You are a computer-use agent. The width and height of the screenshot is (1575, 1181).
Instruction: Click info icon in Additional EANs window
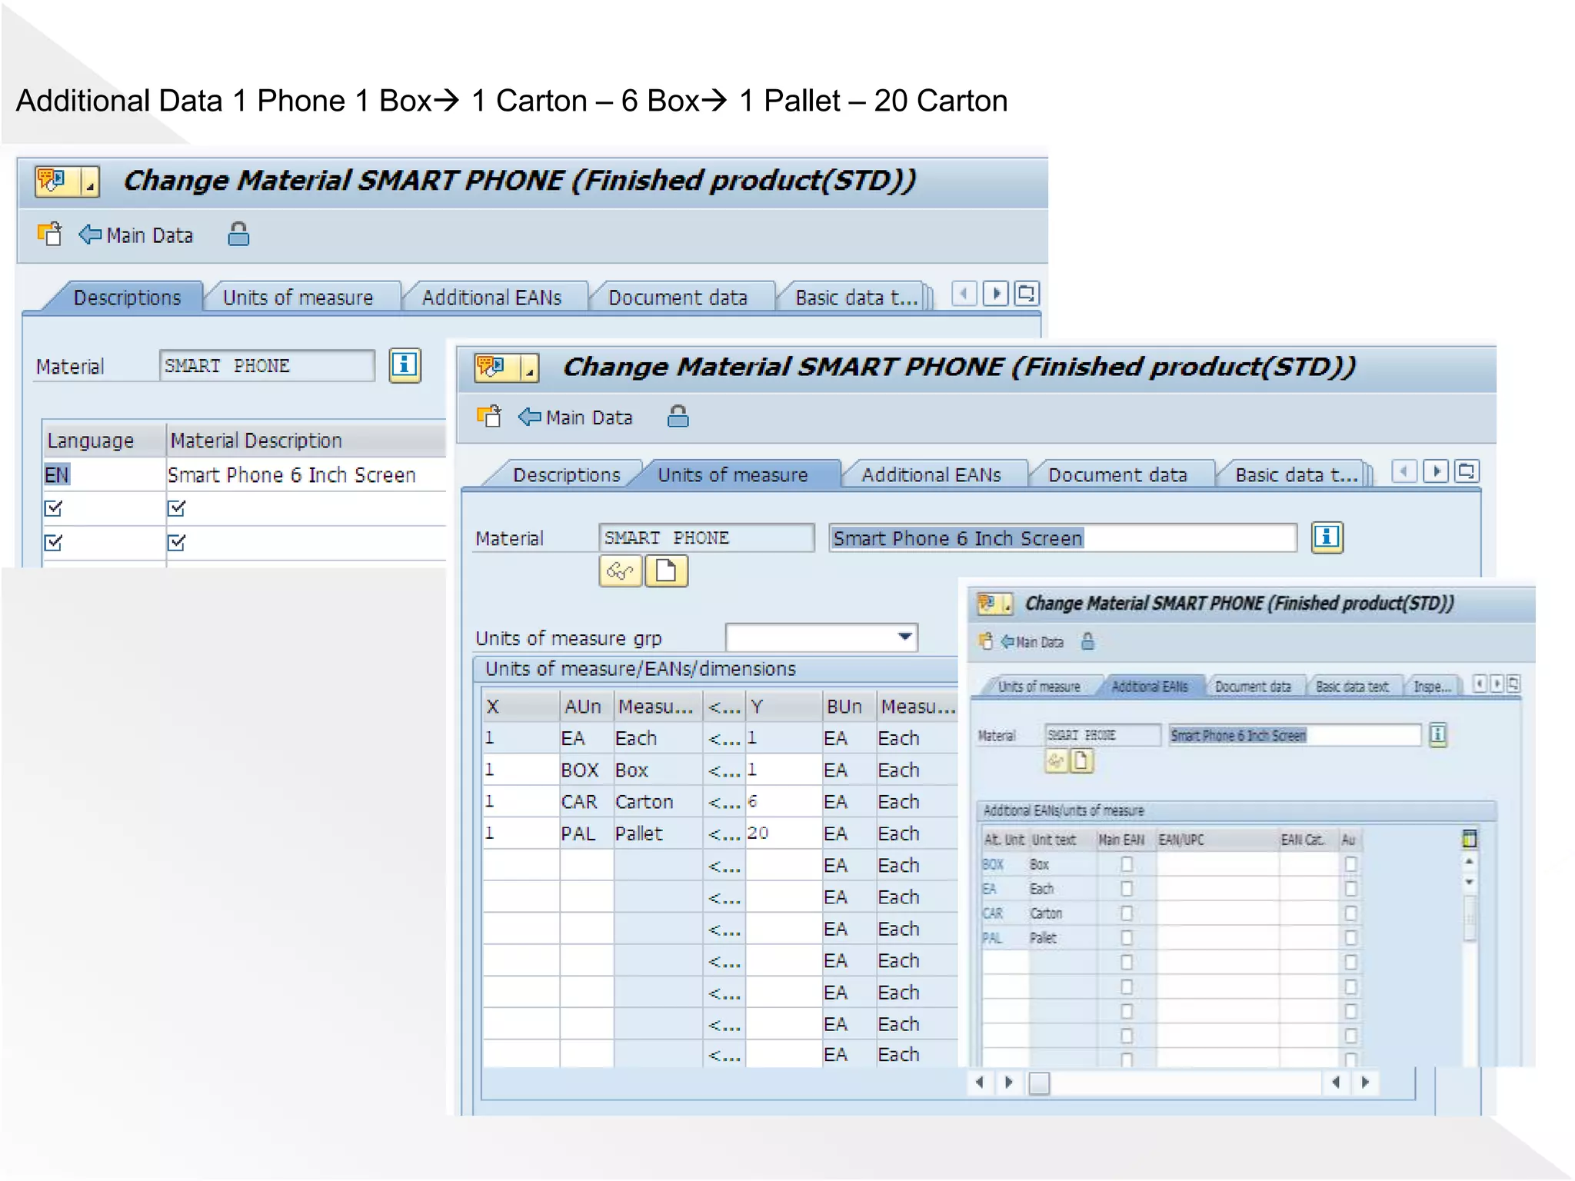pos(1437,734)
